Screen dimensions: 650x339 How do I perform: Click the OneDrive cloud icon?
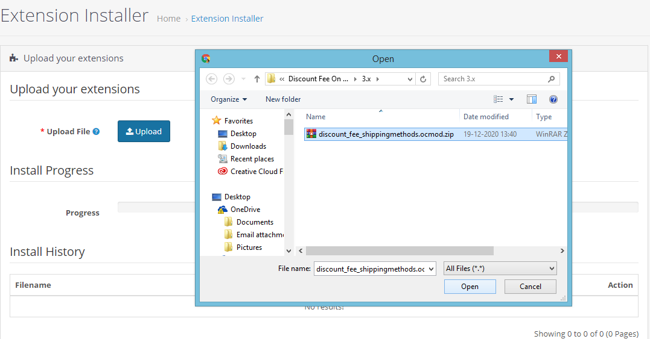click(x=223, y=209)
